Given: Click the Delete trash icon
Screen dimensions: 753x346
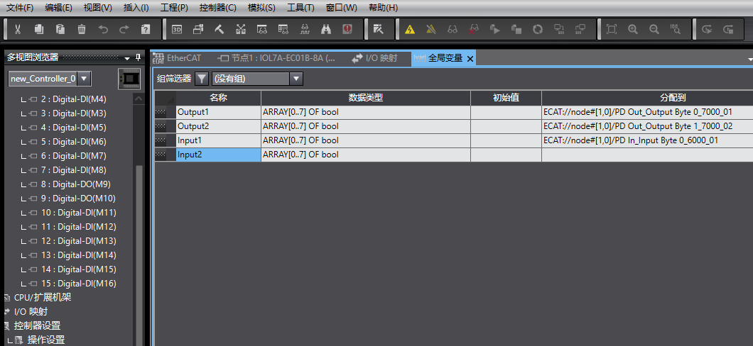Looking at the screenshot, I should coord(82,30).
